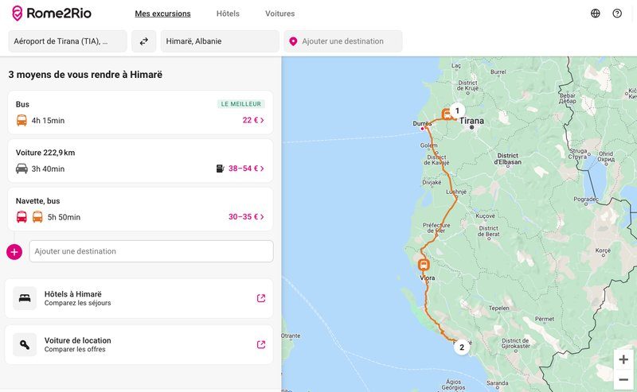Click the key icon for Voiture de location
Viewport: 637px width, 392px height.
click(25, 344)
